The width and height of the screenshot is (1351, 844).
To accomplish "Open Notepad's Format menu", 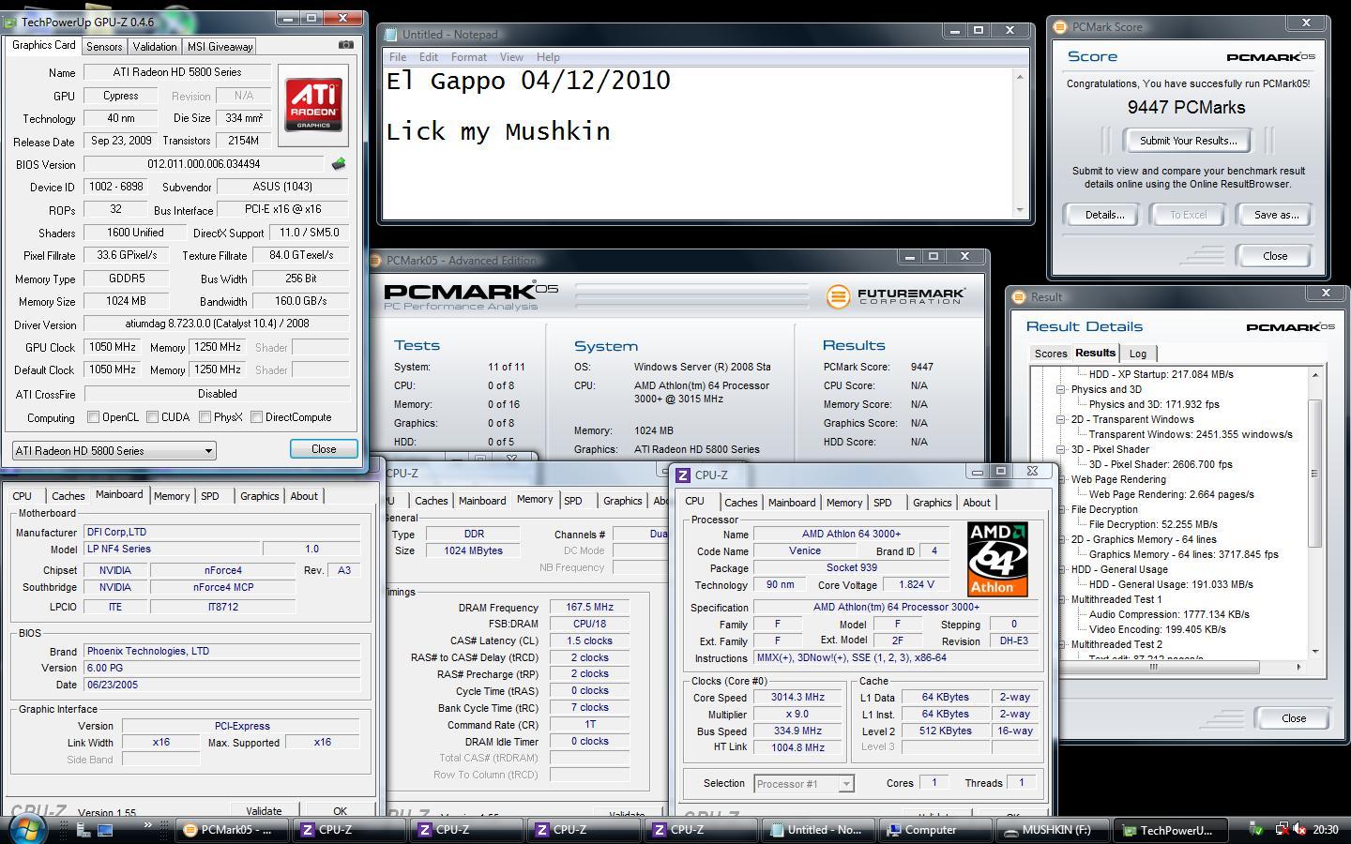I will click(468, 57).
